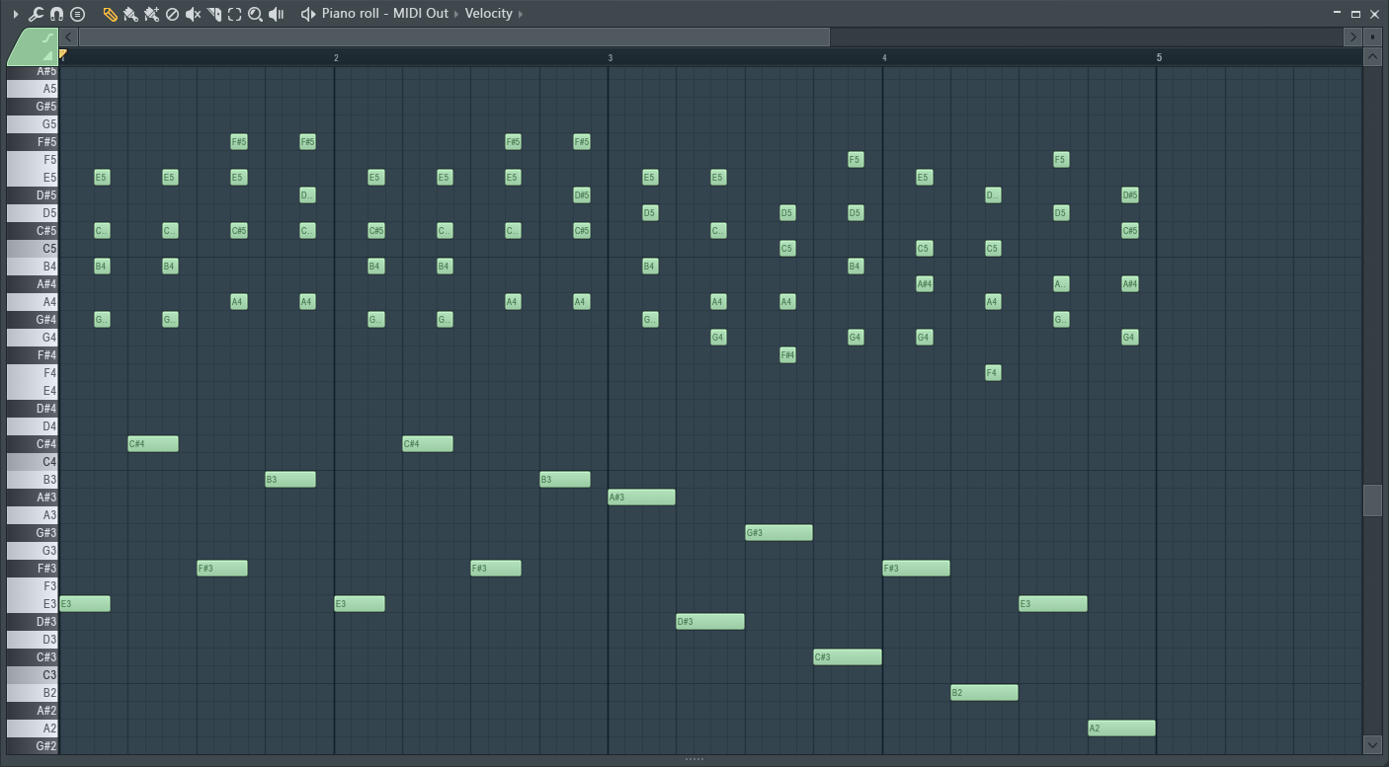Select the Mute tool

(x=194, y=14)
